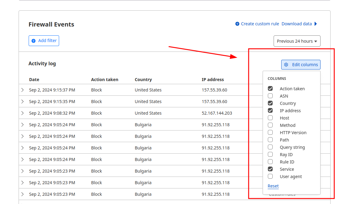Viewport: 344px width, 204px height.
Task: Expand the 9:15:35 PM event row
Action: [23, 102]
